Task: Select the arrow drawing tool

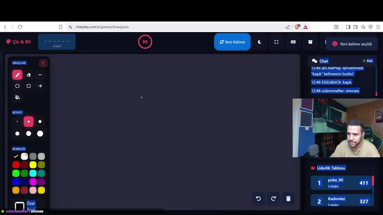Action: pyautogui.click(x=40, y=86)
